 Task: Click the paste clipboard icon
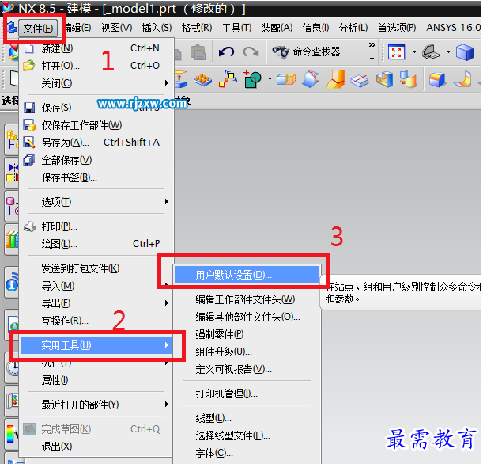pos(198,52)
